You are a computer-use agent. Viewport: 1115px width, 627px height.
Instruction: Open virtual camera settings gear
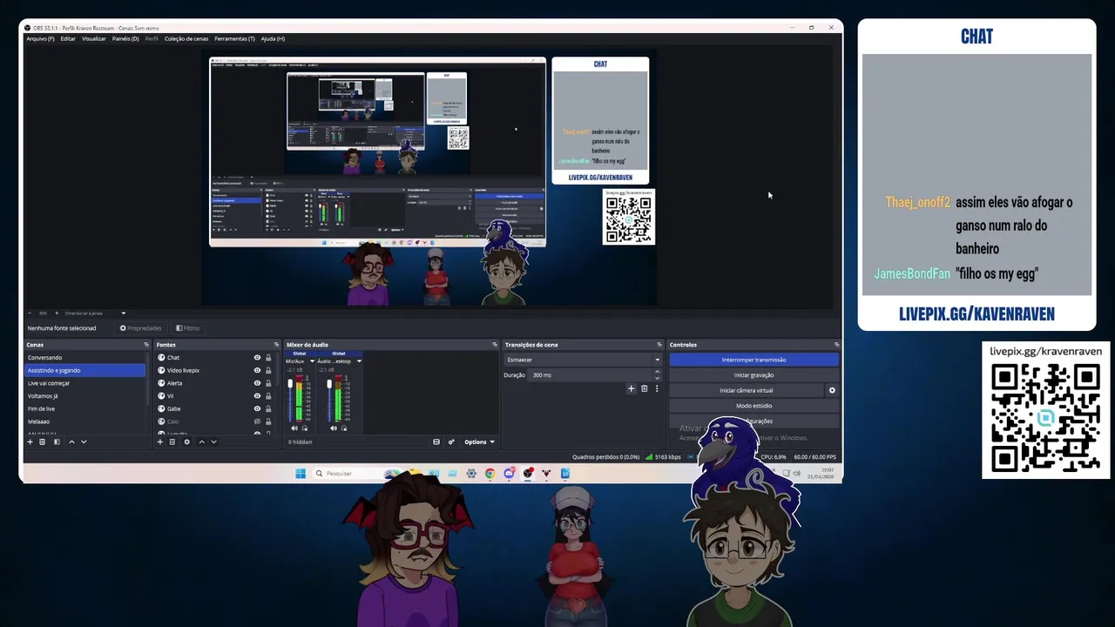832,390
